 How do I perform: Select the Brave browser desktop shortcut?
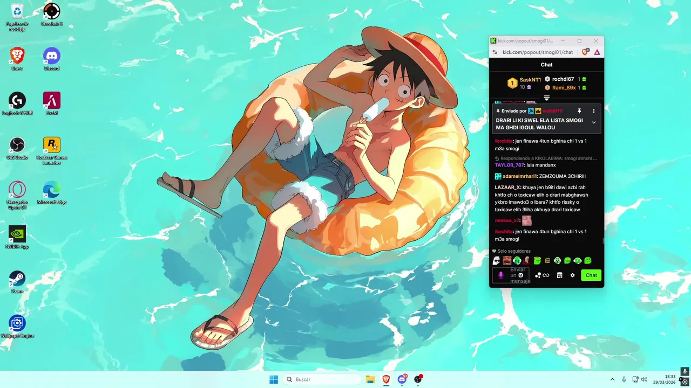pos(17,59)
